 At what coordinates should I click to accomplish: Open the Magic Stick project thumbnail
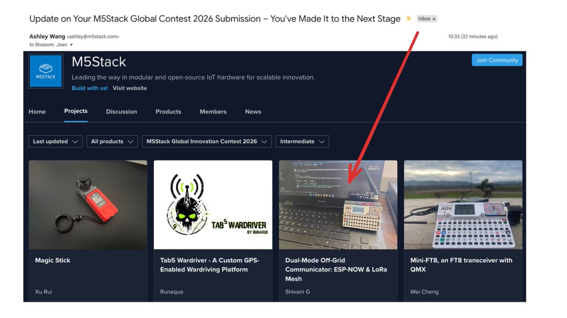tap(88, 205)
